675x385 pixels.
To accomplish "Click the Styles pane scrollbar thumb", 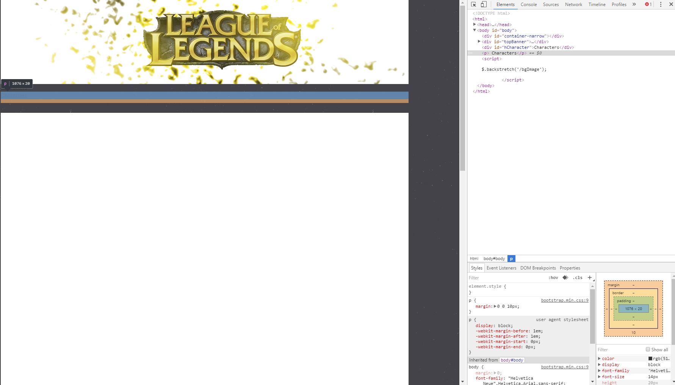I will point(592,316).
